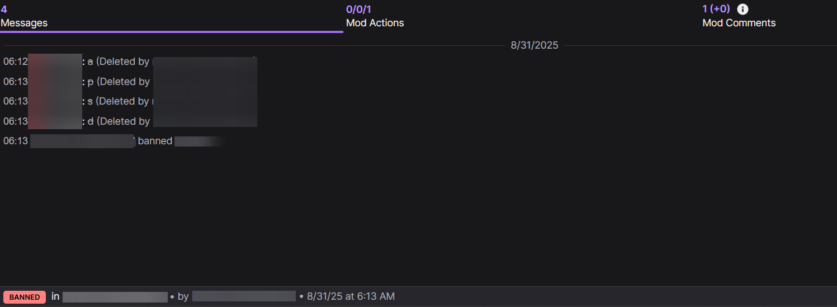The height and width of the screenshot is (307, 837).
Task: Click the 0/0/1 mod actions count
Action: coord(358,9)
